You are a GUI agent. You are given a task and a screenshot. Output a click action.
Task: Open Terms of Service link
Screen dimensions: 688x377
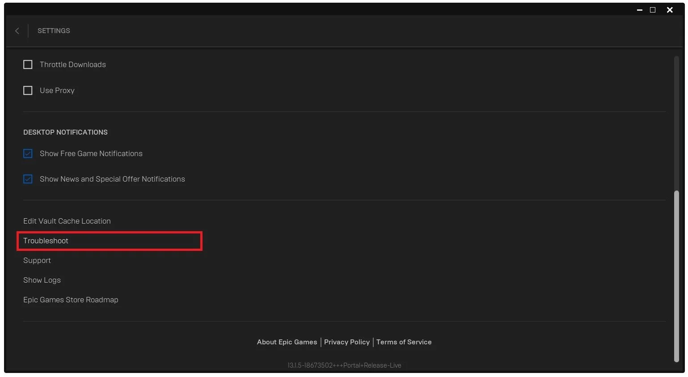tap(404, 342)
